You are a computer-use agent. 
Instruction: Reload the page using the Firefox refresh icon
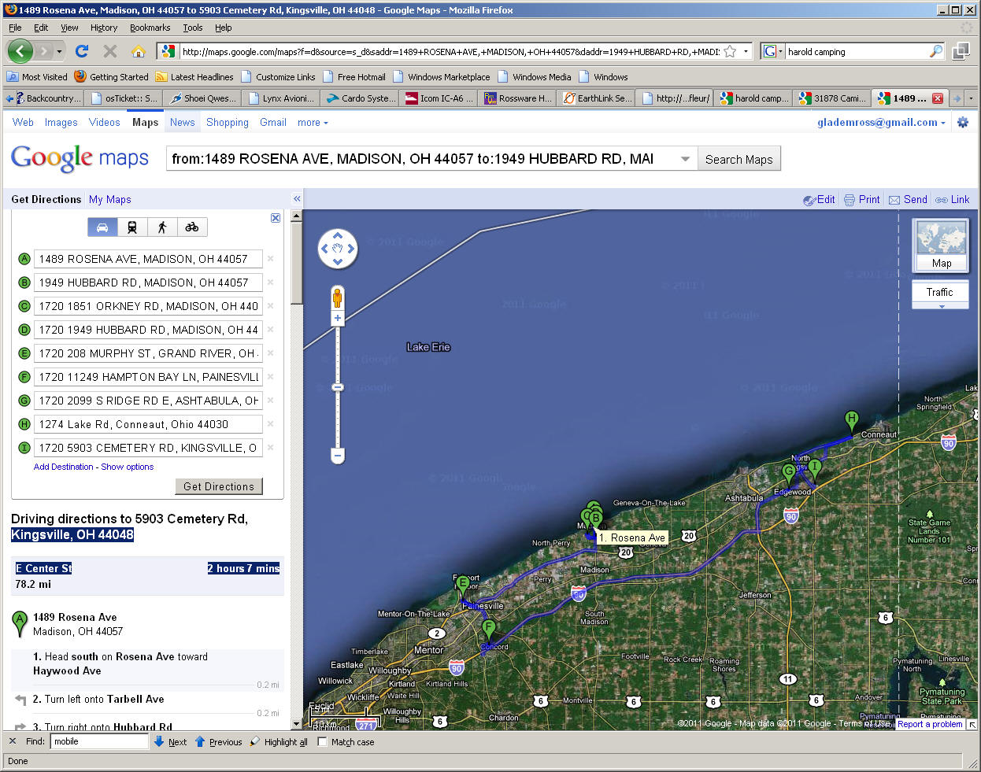82,51
